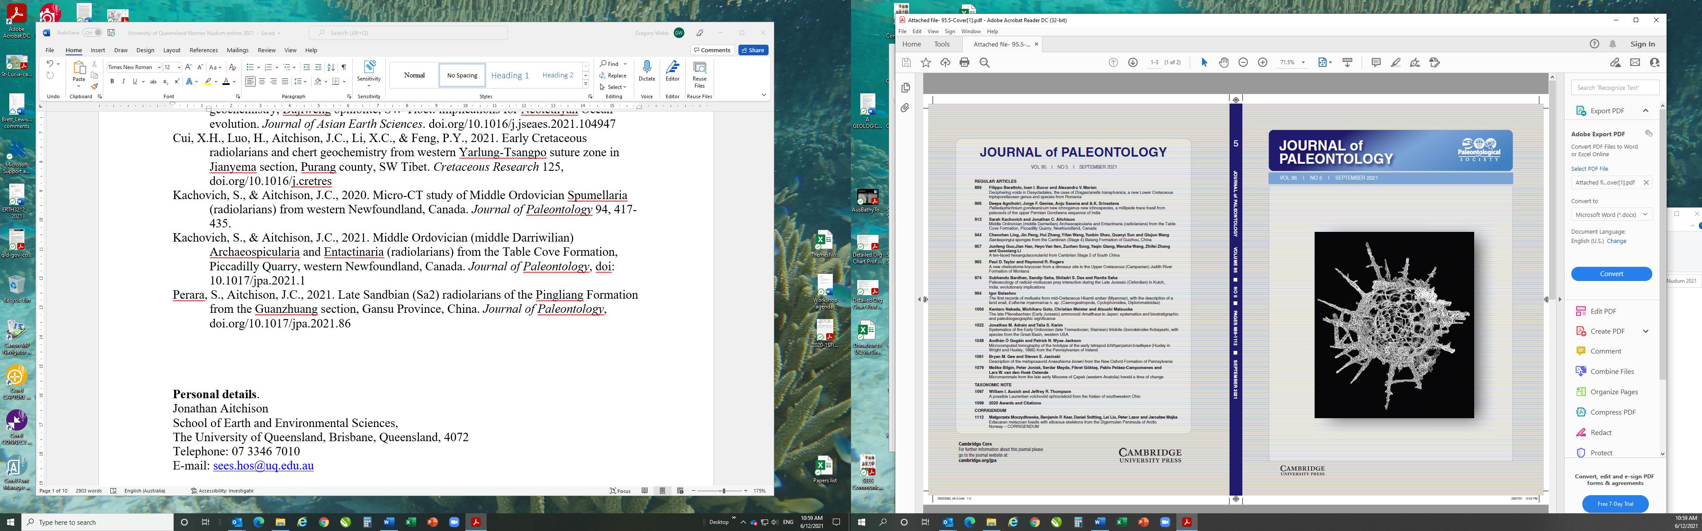Open the 71.5% zoom level dropdown
Viewport: 1702px width, 531px height.
[x=1303, y=63]
